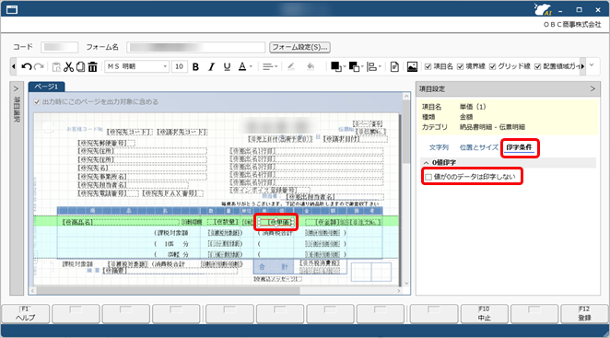Click the undo arrow icon
The height and width of the screenshot is (338, 610).
(27, 66)
